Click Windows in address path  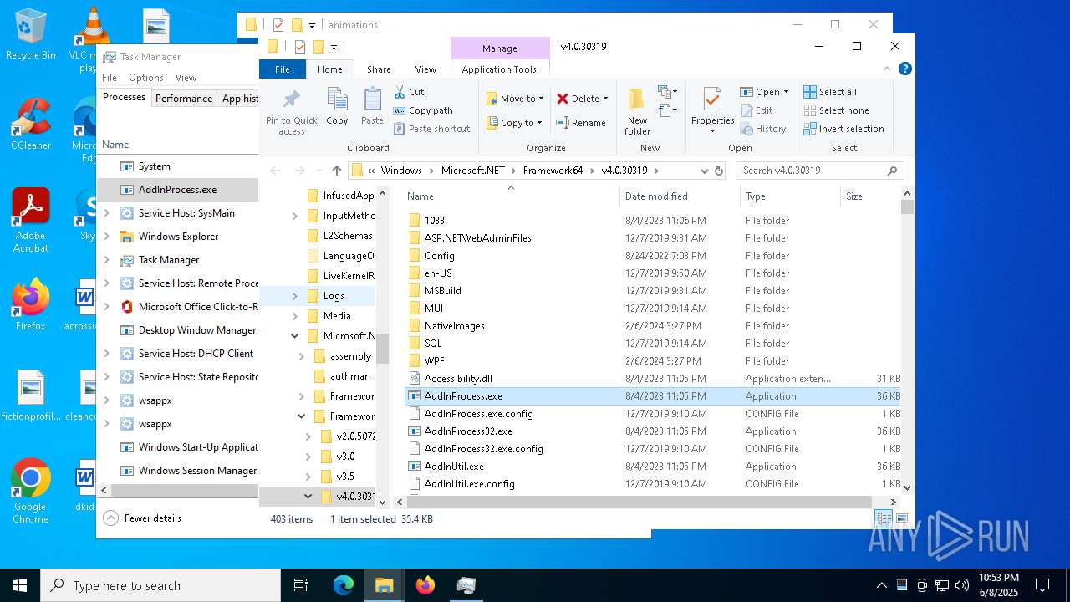pyautogui.click(x=401, y=171)
